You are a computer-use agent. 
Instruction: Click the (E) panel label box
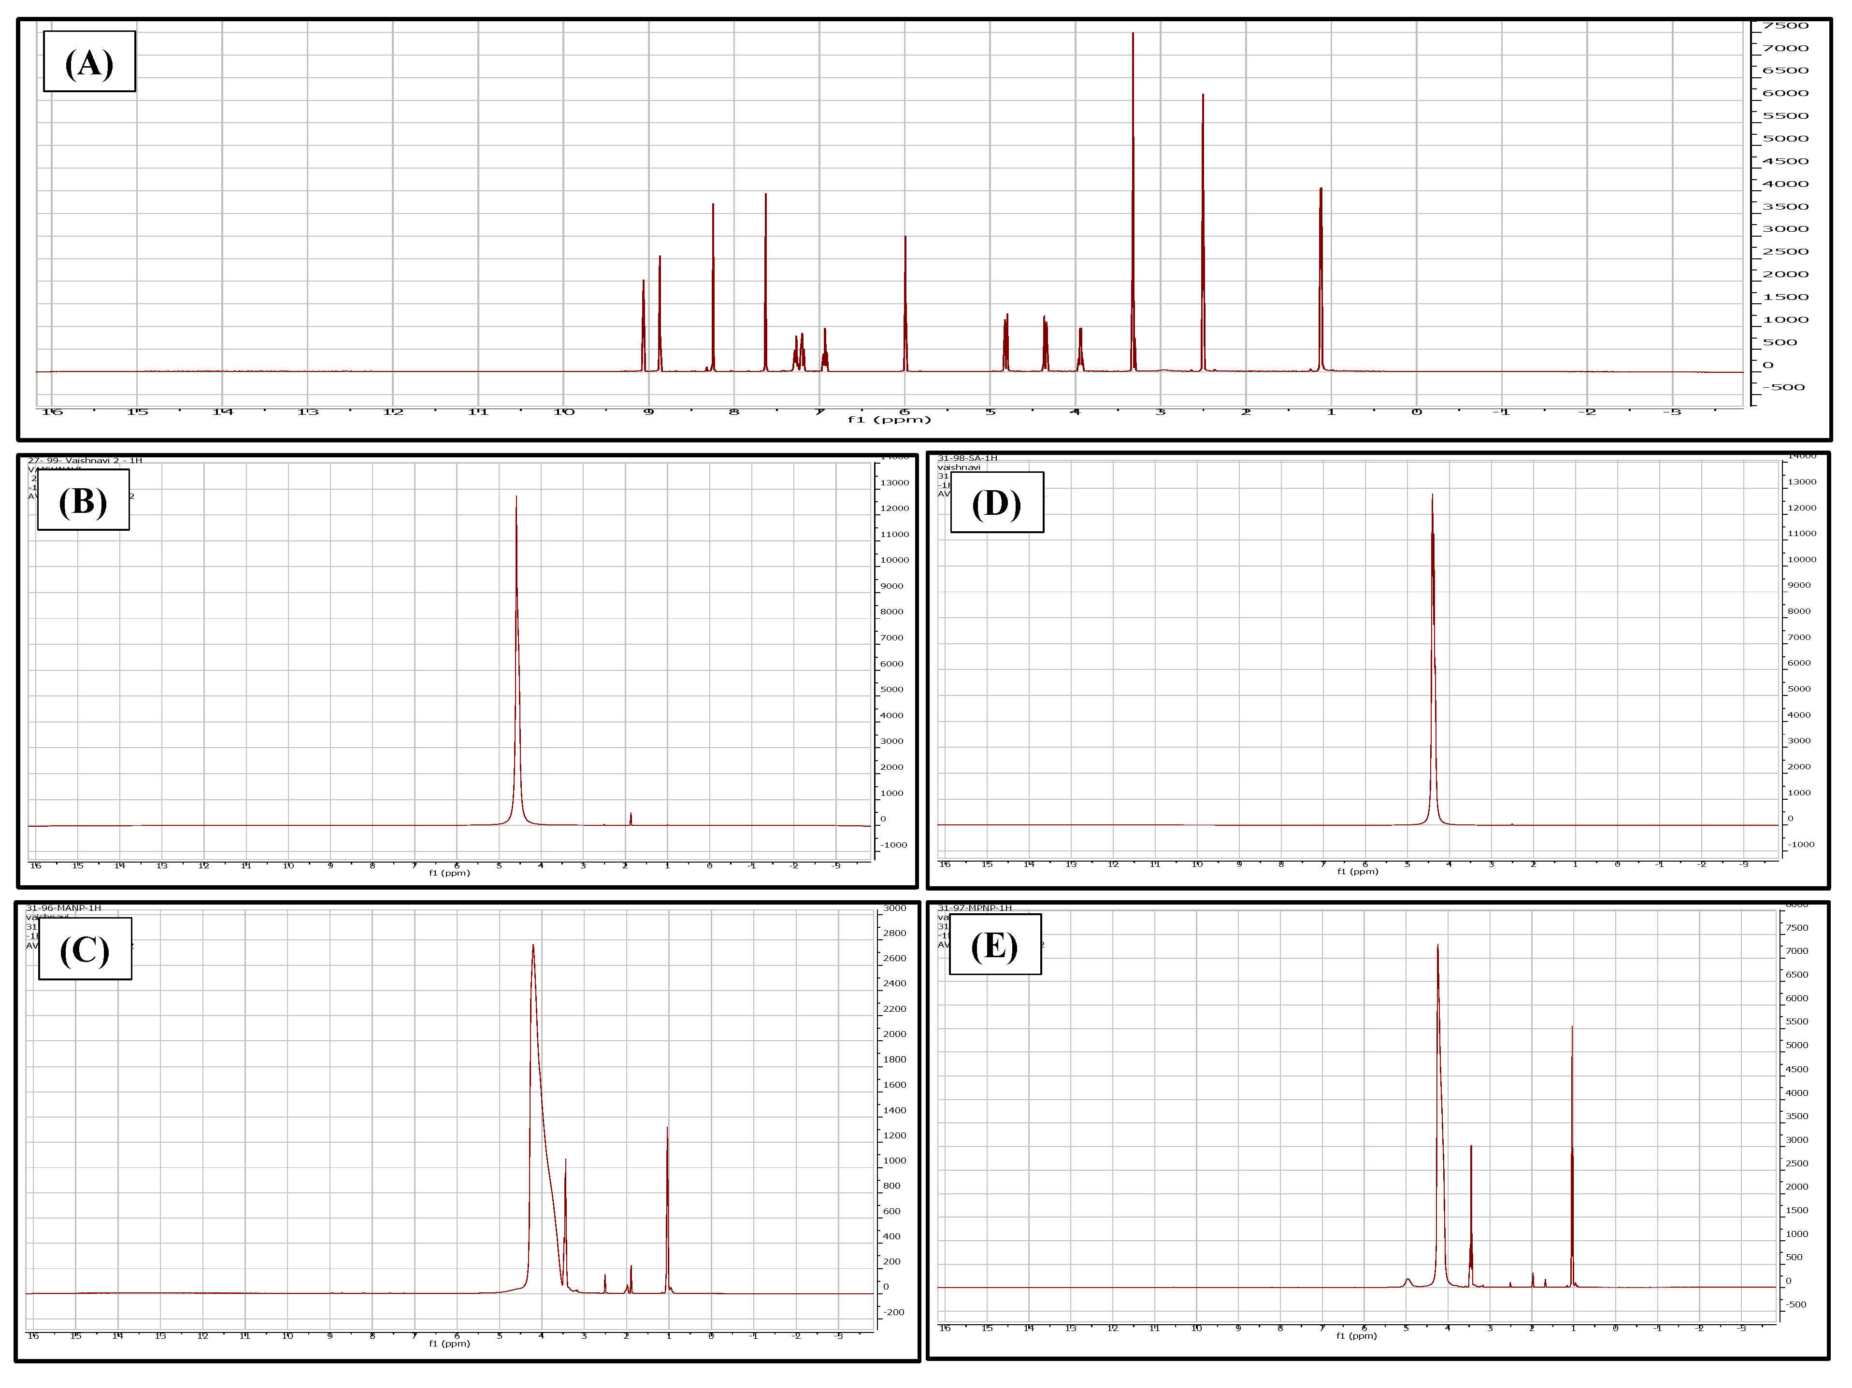click(x=995, y=945)
